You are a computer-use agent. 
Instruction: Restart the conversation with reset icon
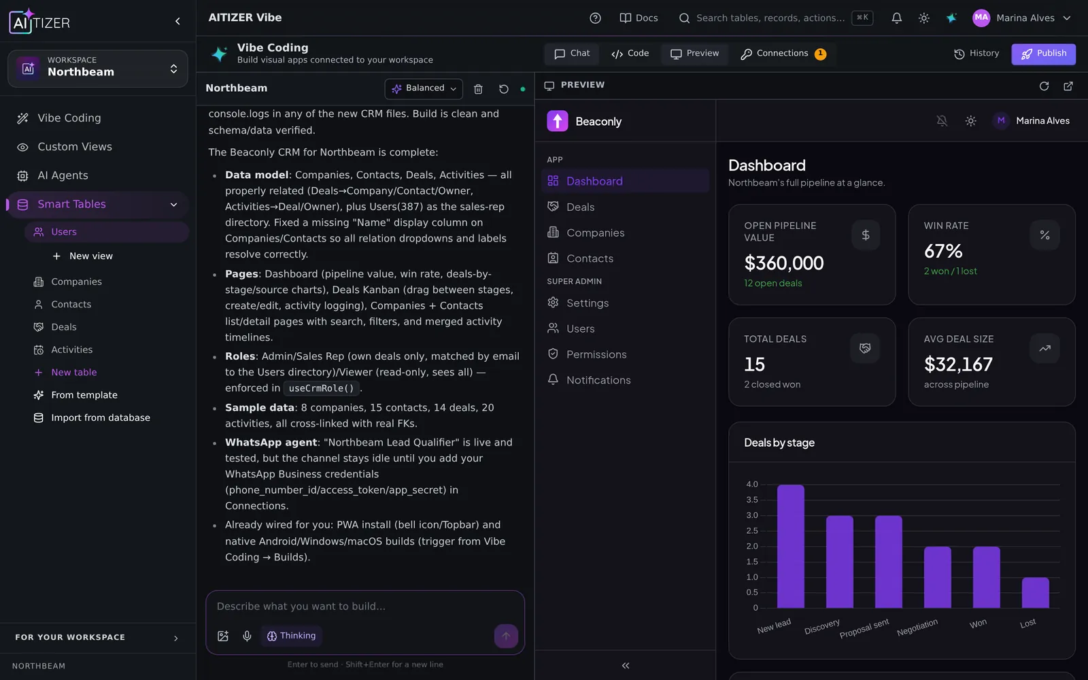pyautogui.click(x=503, y=89)
